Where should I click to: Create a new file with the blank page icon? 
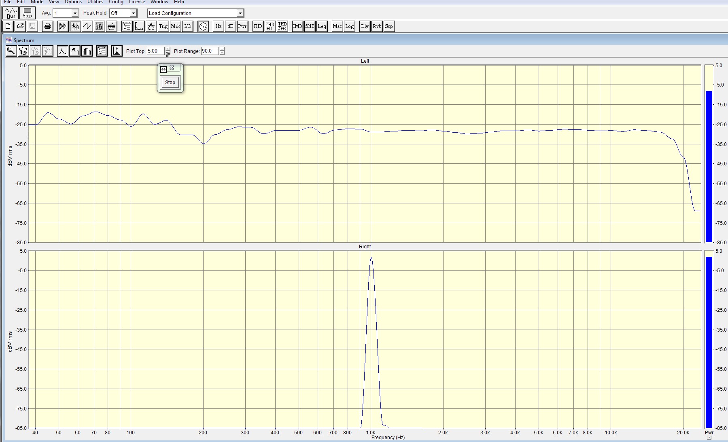click(8, 26)
